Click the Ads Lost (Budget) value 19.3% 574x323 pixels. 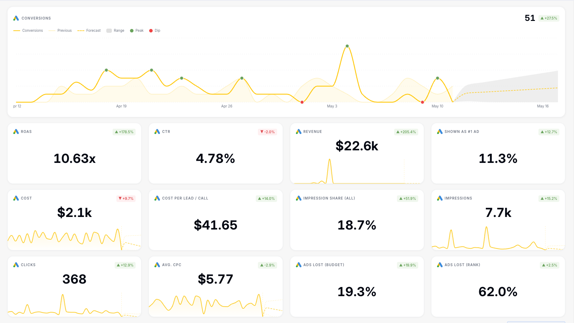357,292
